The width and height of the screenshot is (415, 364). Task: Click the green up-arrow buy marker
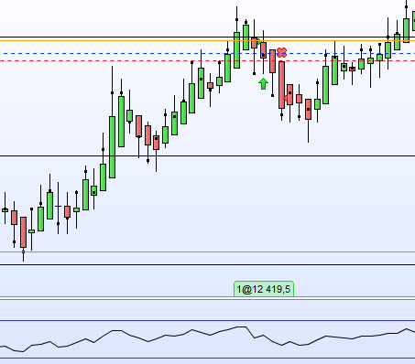(x=263, y=84)
